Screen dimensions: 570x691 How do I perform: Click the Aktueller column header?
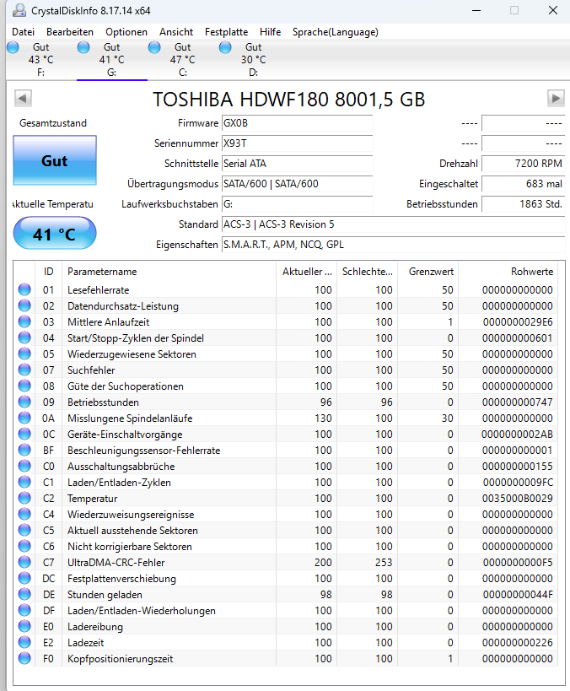click(307, 272)
